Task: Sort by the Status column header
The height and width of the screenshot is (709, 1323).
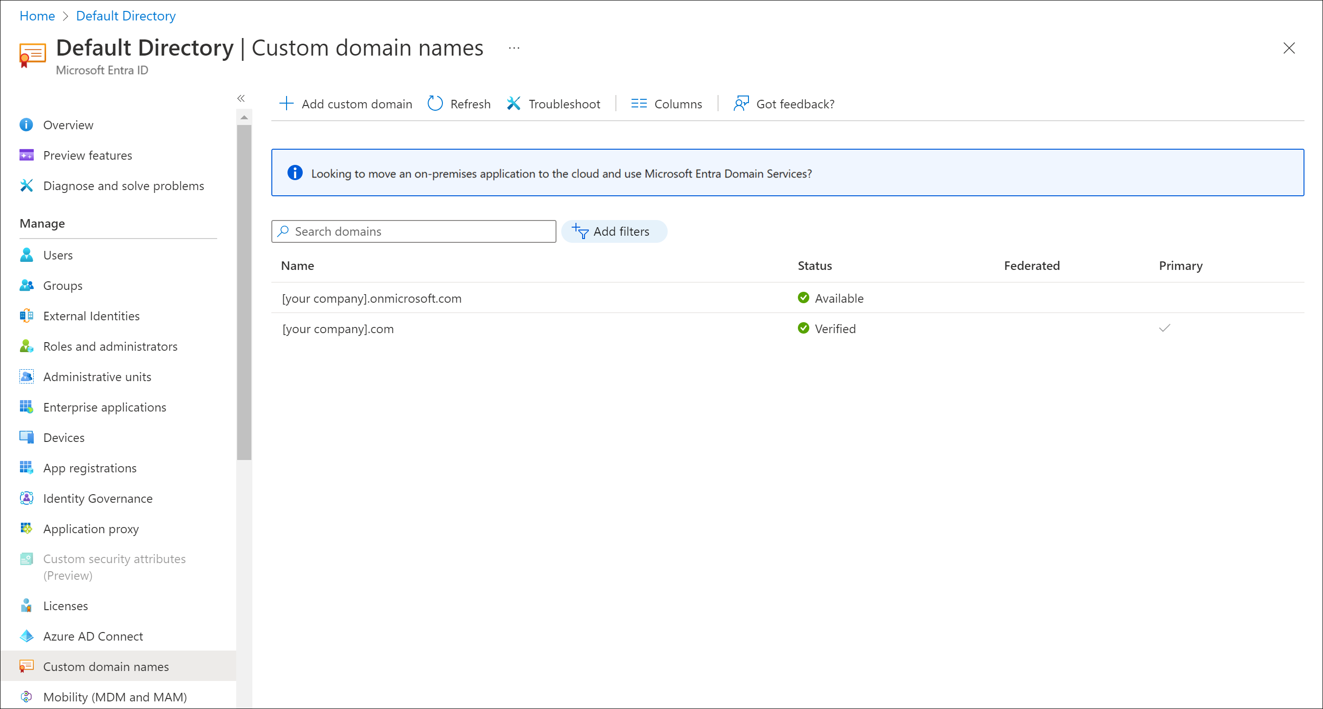Action: click(815, 266)
